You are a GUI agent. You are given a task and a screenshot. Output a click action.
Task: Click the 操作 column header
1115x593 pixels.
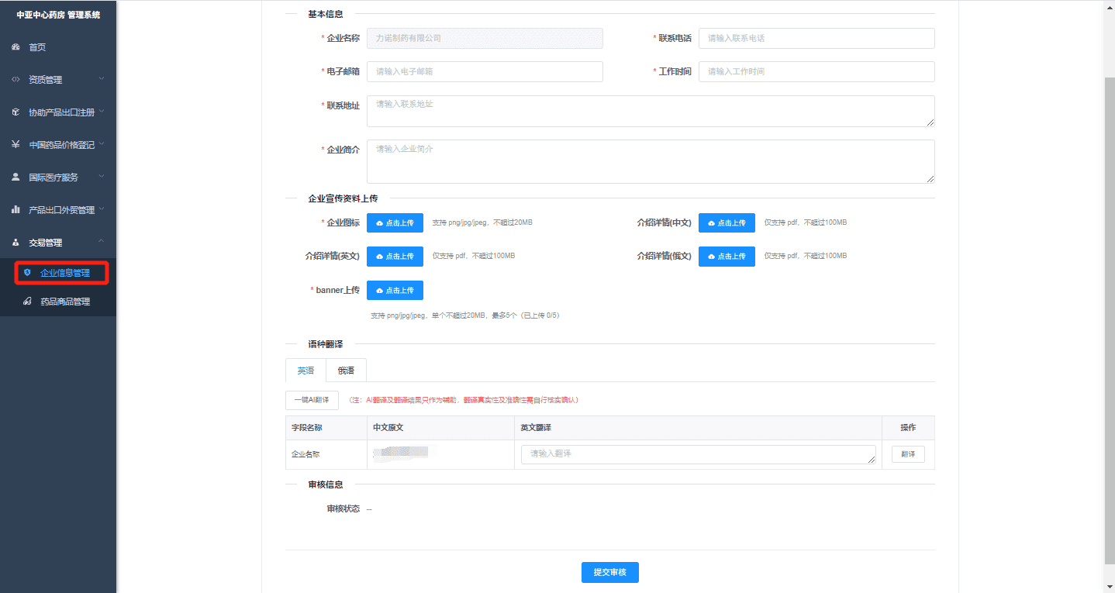coord(908,428)
